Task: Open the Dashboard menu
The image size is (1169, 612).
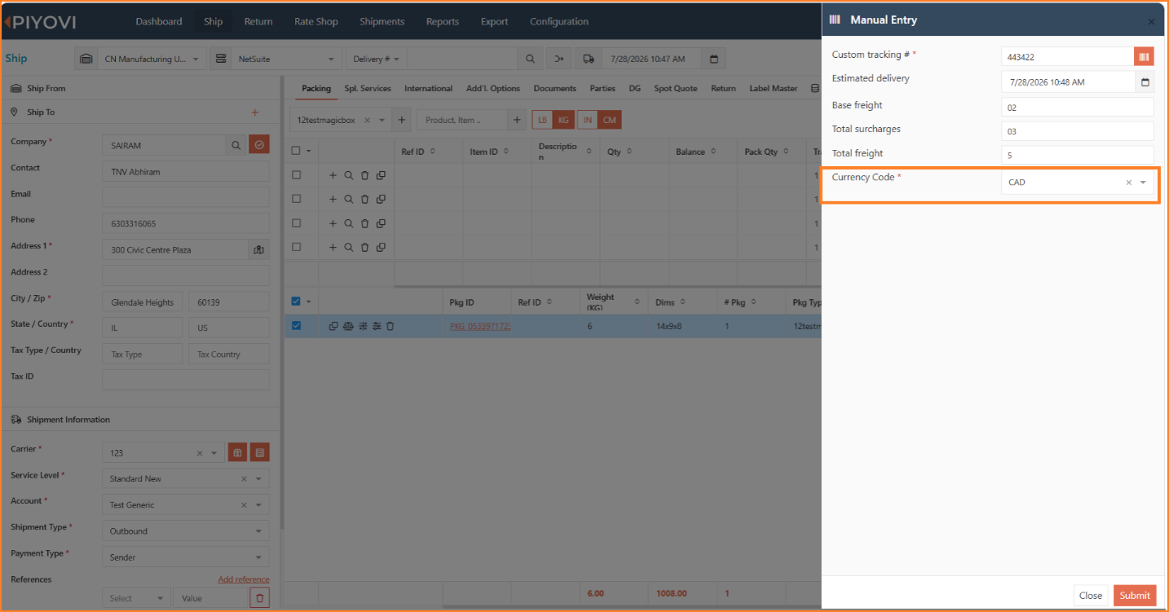Action: point(159,22)
